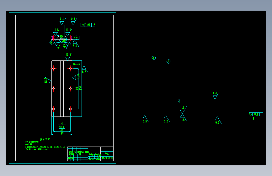Select the top-left mounting hole in plan view
This screenshot has width=272, height=176.
[x=53, y=68]
